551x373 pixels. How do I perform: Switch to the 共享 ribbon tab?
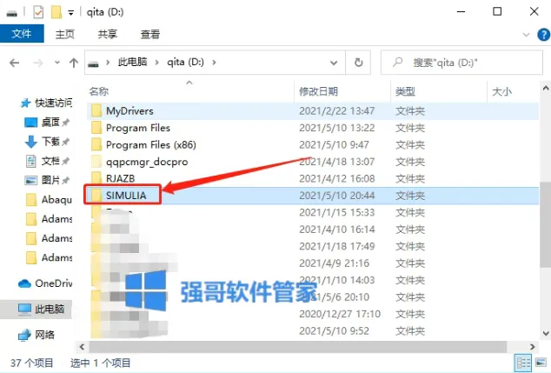[x=108, y=34]
